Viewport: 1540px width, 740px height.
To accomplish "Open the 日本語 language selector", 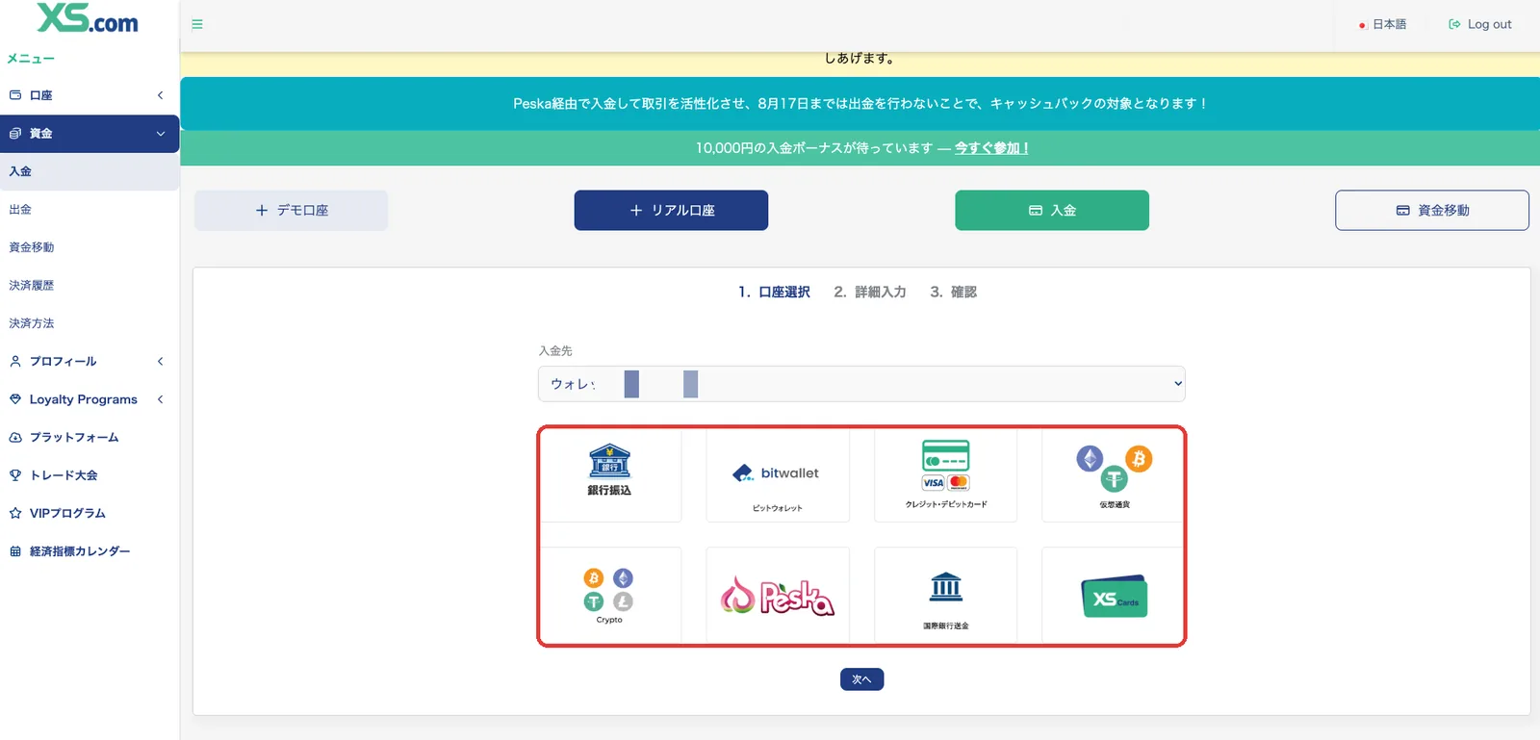I will pos(1382,24).
